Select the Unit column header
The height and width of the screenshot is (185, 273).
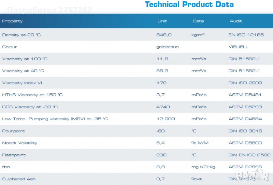[x=162, y=21]
